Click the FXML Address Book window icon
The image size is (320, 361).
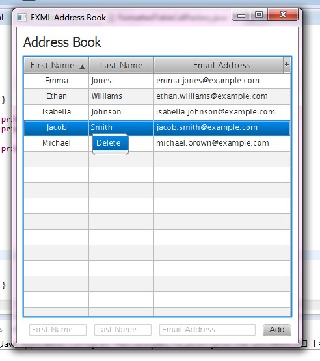(22, 18)
